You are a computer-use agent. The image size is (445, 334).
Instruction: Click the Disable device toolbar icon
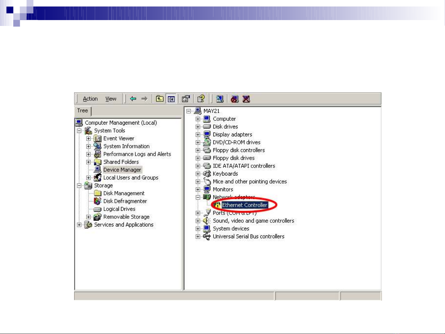(x=235, y=99)
